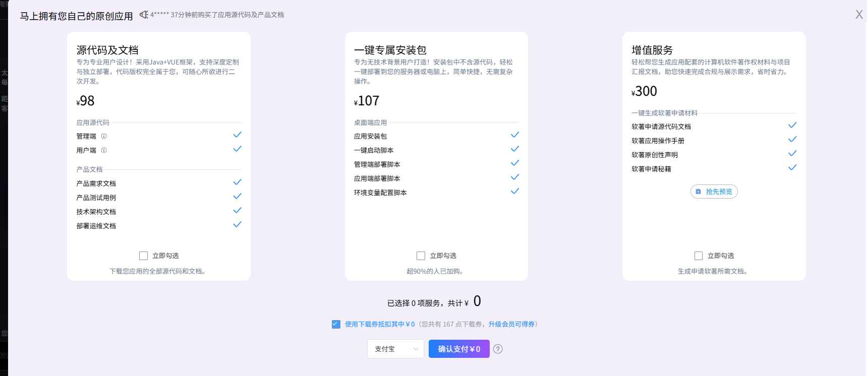This screenshot has width=867, height=376.
Task: Click the 管理端 row label
Action: point(86,136)
